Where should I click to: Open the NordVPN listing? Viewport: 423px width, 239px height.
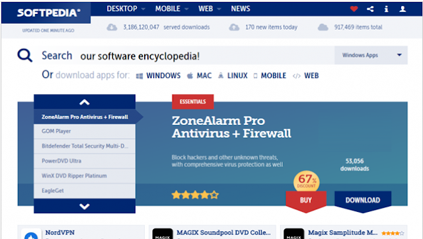coord(60,232)
